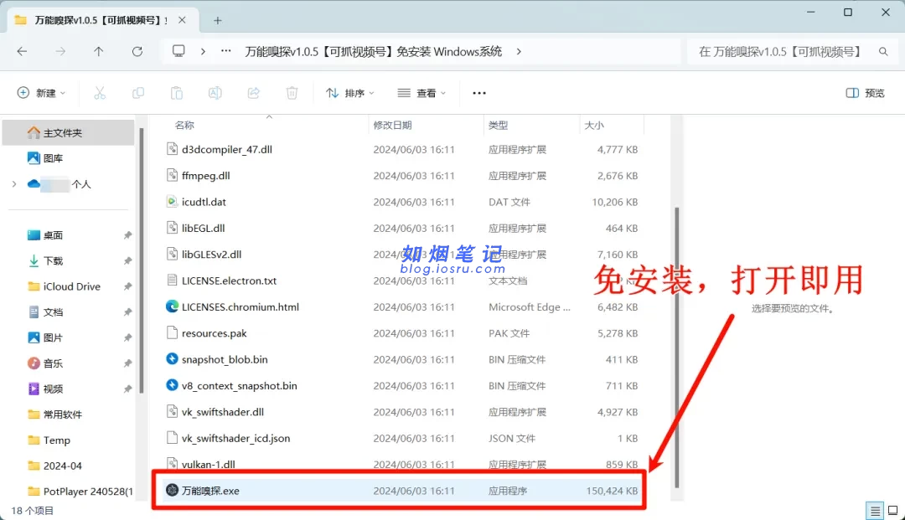Expand chevron after the monitor icon in address bar

click(x=203, y=51)
